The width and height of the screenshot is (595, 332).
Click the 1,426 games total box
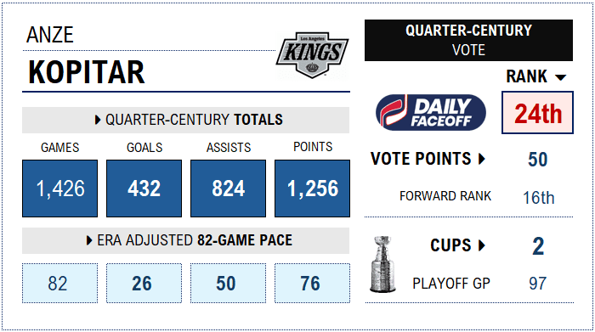(x=60, y=189)
